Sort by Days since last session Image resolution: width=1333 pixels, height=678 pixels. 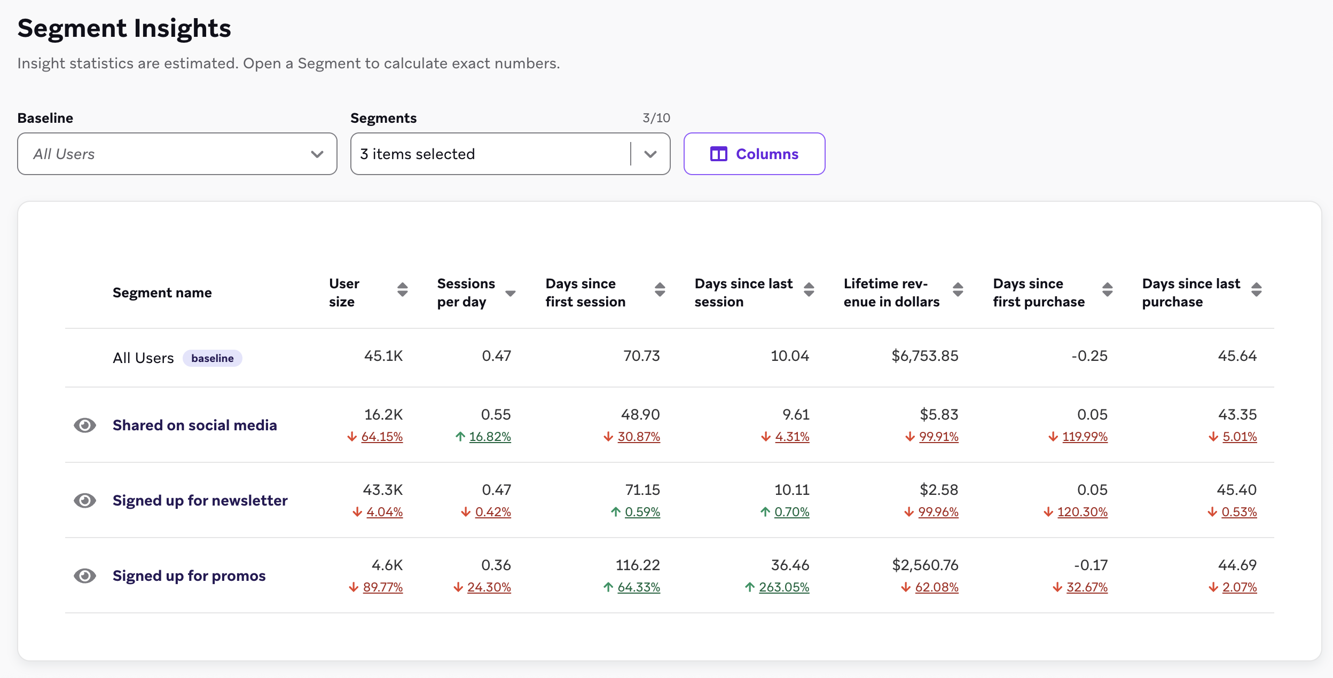point(809,290)
